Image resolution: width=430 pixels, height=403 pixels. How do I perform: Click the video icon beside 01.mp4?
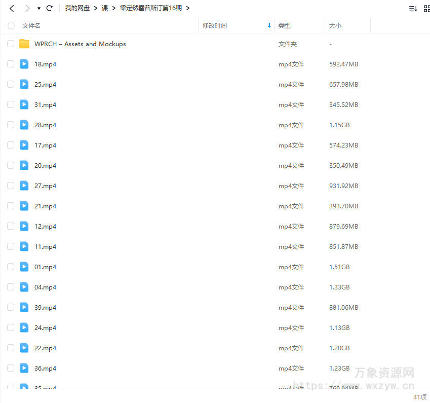click(24, 267)
